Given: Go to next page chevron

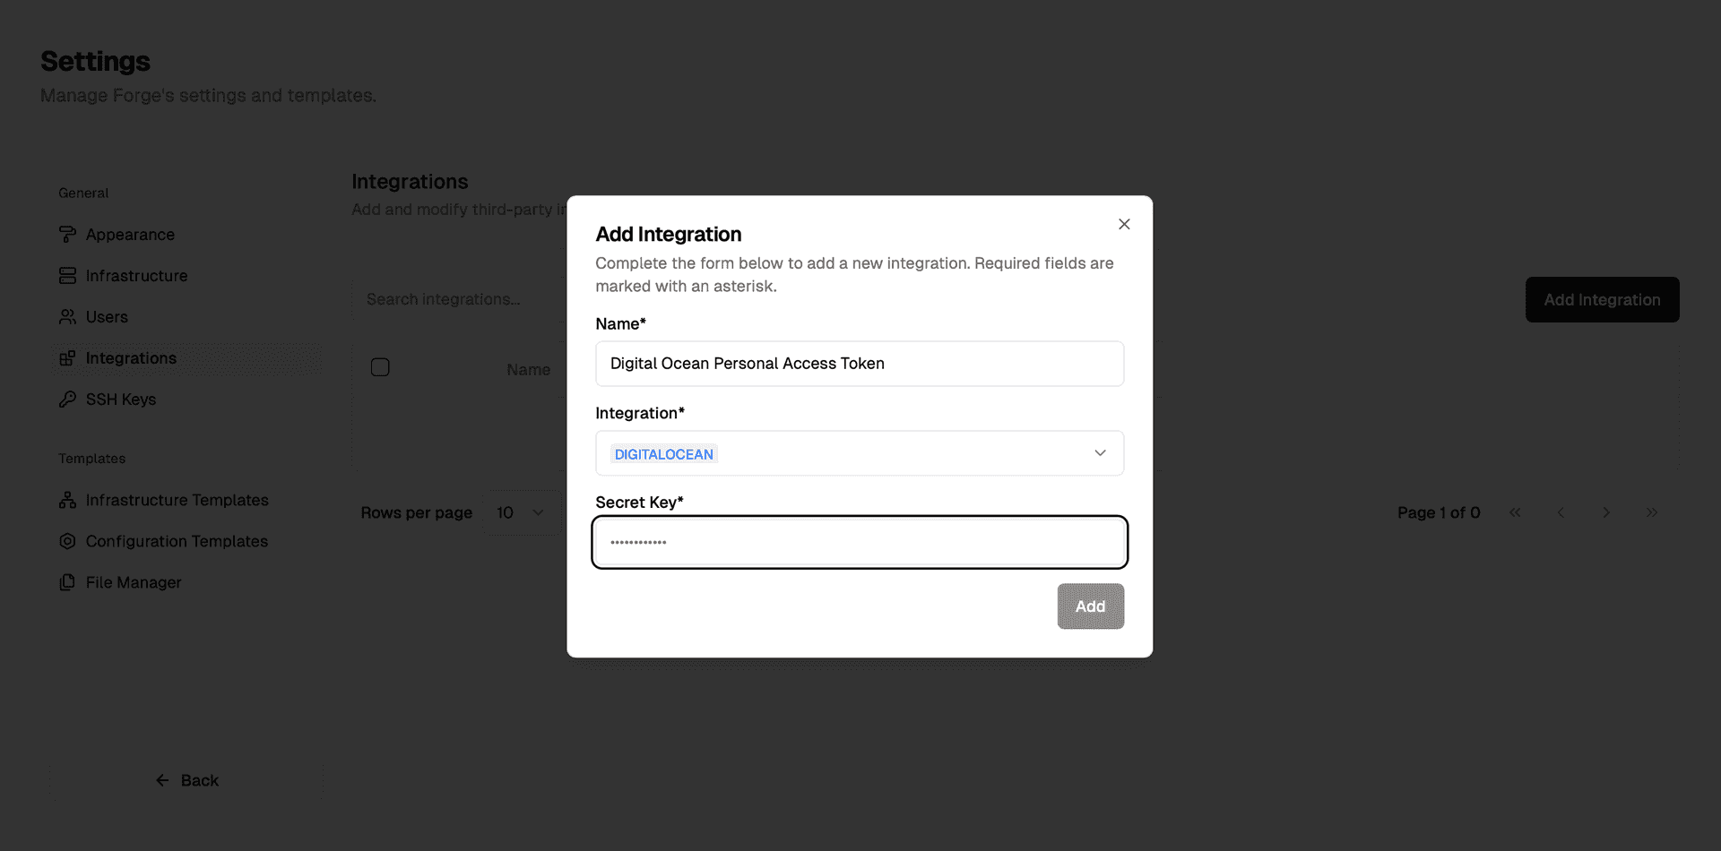Looking at the screenshot, I should 1606,512.
